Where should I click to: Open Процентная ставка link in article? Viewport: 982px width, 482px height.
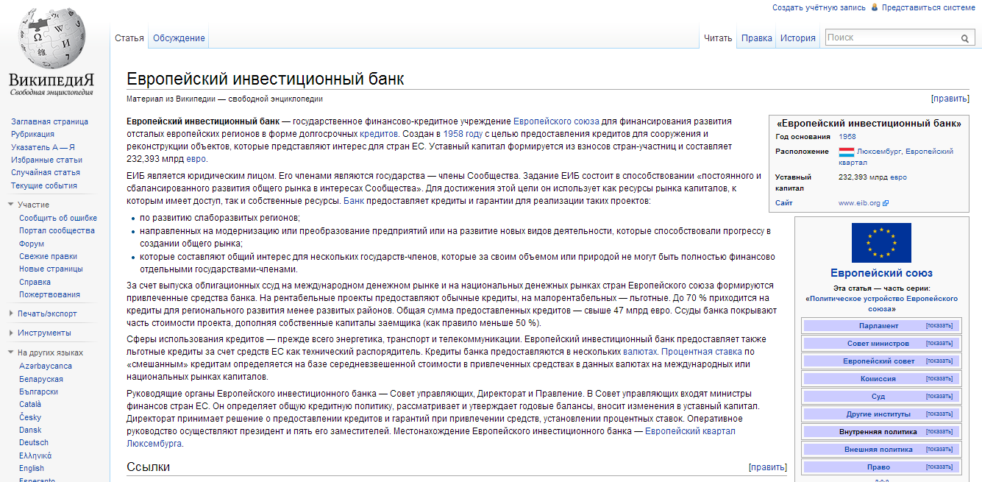coord(702,352)
